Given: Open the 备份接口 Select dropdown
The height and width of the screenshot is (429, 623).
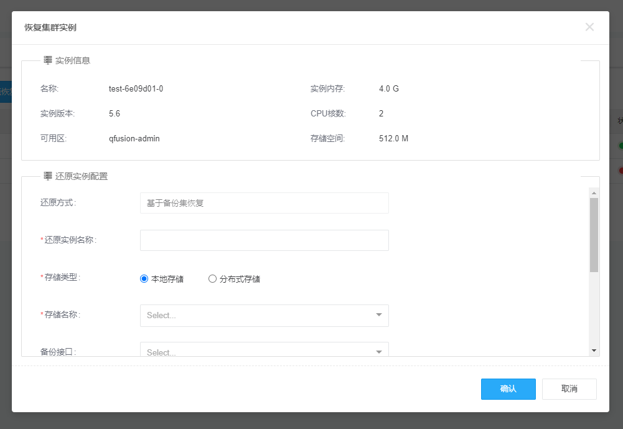Looking at the screenshot, I should (265, 349).
